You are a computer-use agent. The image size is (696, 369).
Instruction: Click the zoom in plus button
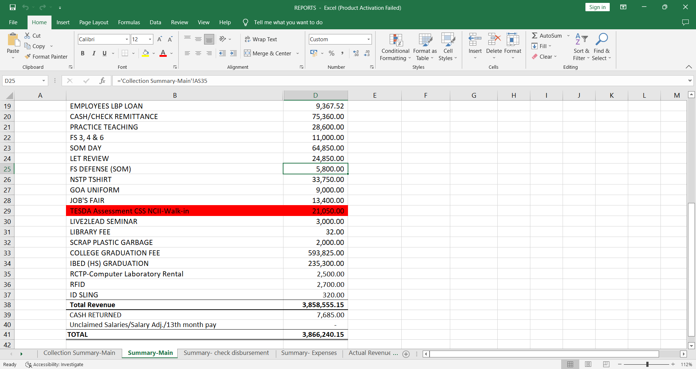673,364
